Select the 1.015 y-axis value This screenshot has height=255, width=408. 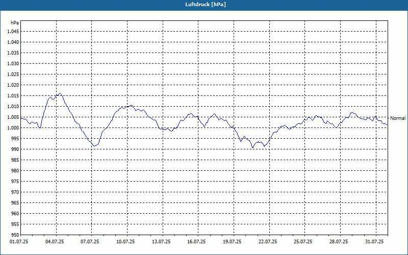coord(13,96)
